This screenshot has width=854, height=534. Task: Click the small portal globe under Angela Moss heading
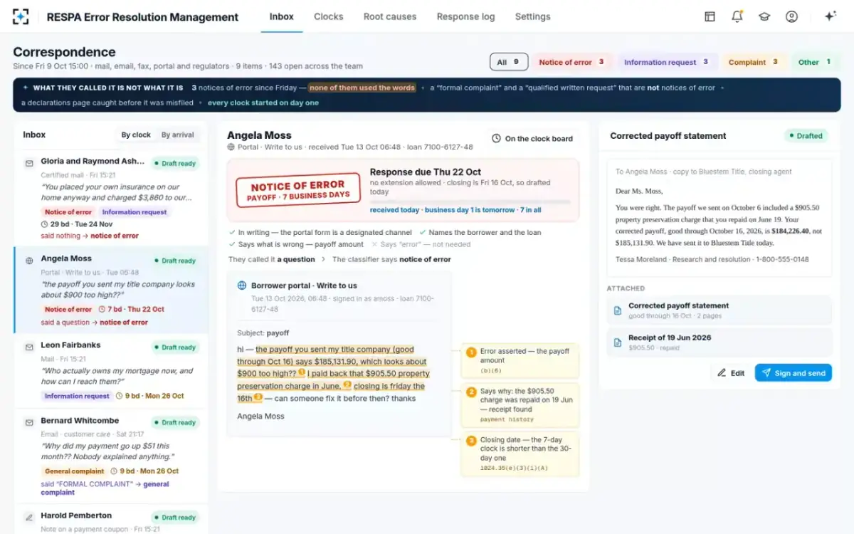tap(231, 147)
